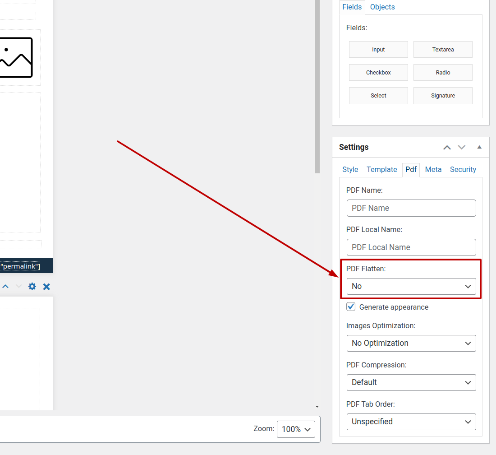Screen dimensions: 496x455
Task: Change the Zoom percentage dropdown
Action: (x=296, y=429)
